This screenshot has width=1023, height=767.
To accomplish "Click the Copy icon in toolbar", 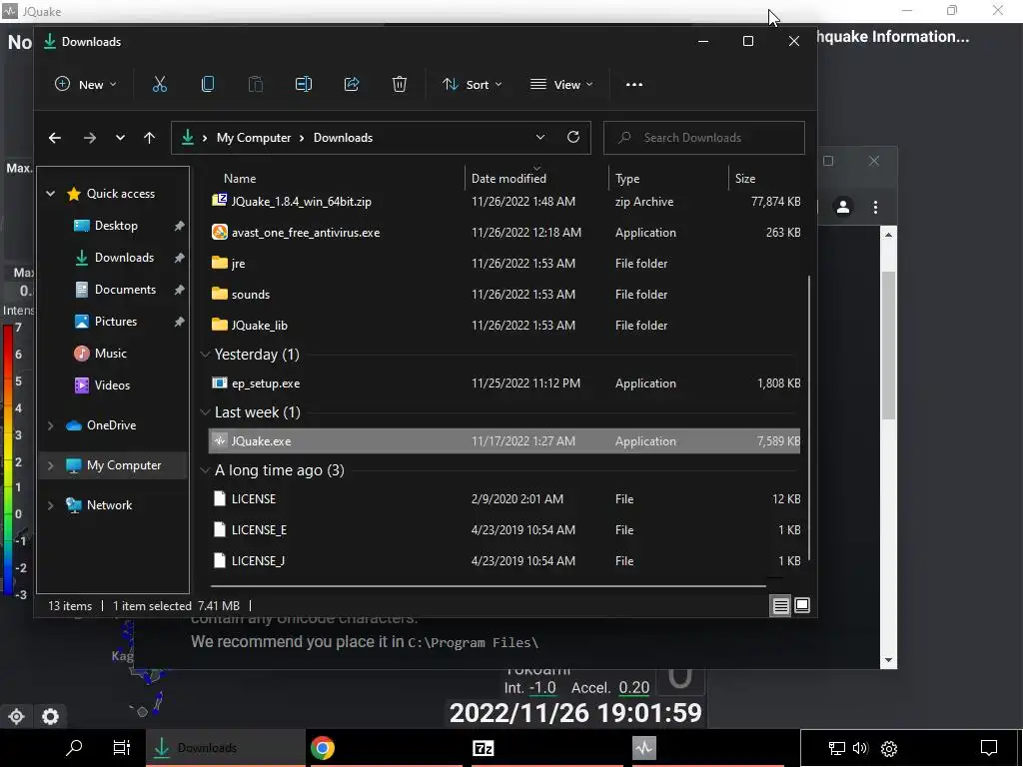I will tap(208, 84).
